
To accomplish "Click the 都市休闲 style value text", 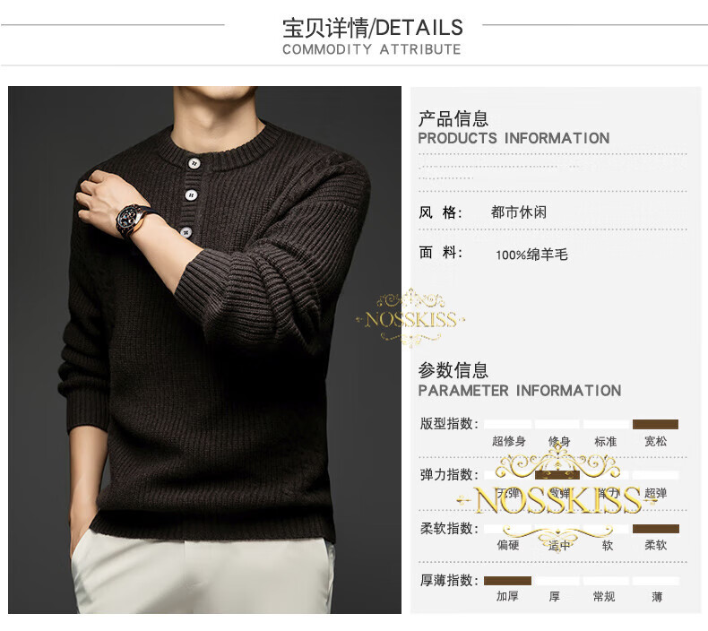I will tap(519, 212).
